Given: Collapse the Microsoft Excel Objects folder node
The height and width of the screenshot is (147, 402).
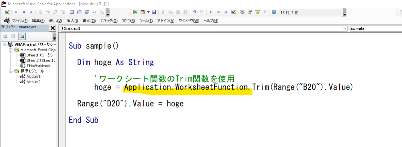Looking at the screenshot, I should pos(10,50).
